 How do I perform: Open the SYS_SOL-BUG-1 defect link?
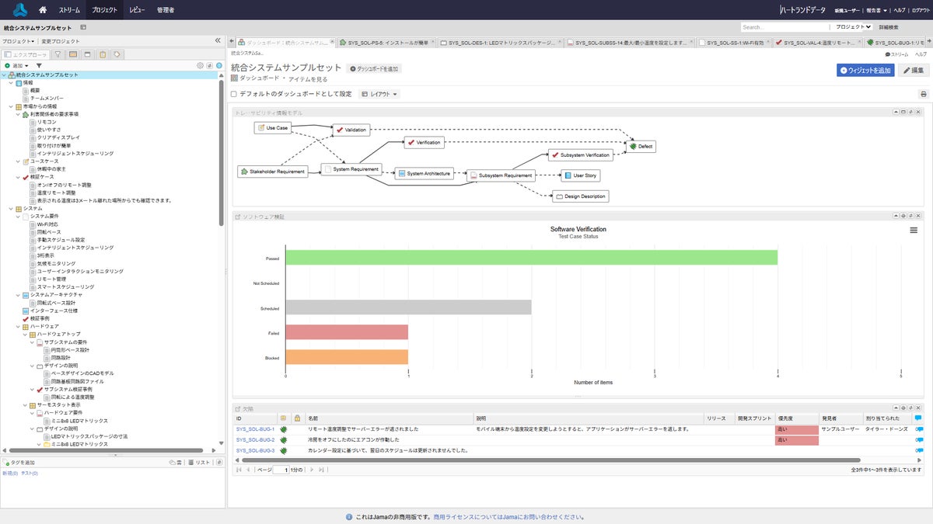[x=255, y=429]
